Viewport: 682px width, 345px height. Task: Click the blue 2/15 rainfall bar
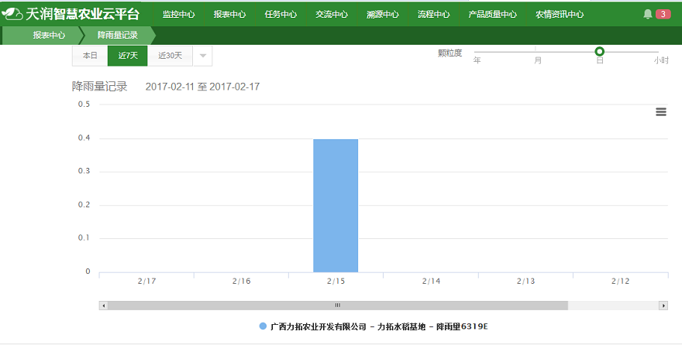[336, 205]
